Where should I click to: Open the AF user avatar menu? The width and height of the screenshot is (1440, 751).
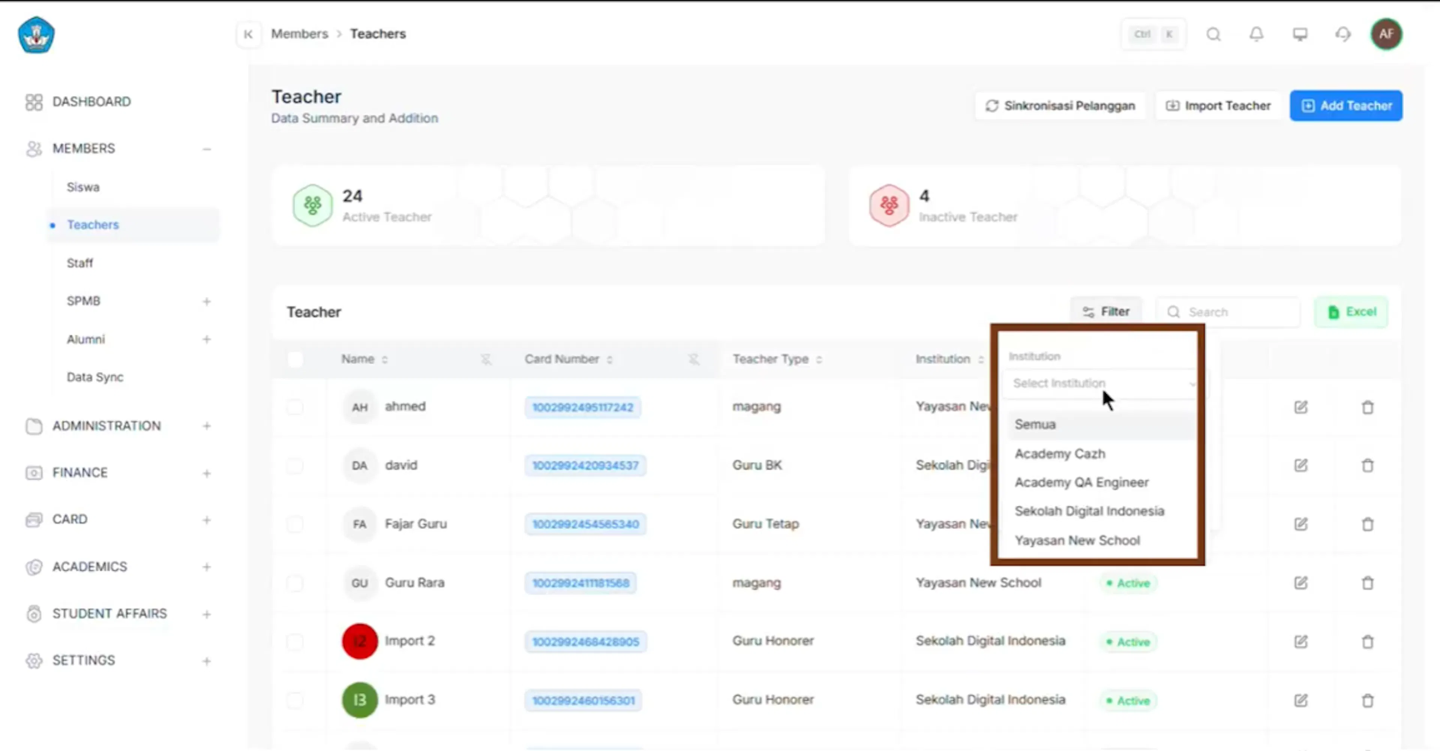point(1386,34)
